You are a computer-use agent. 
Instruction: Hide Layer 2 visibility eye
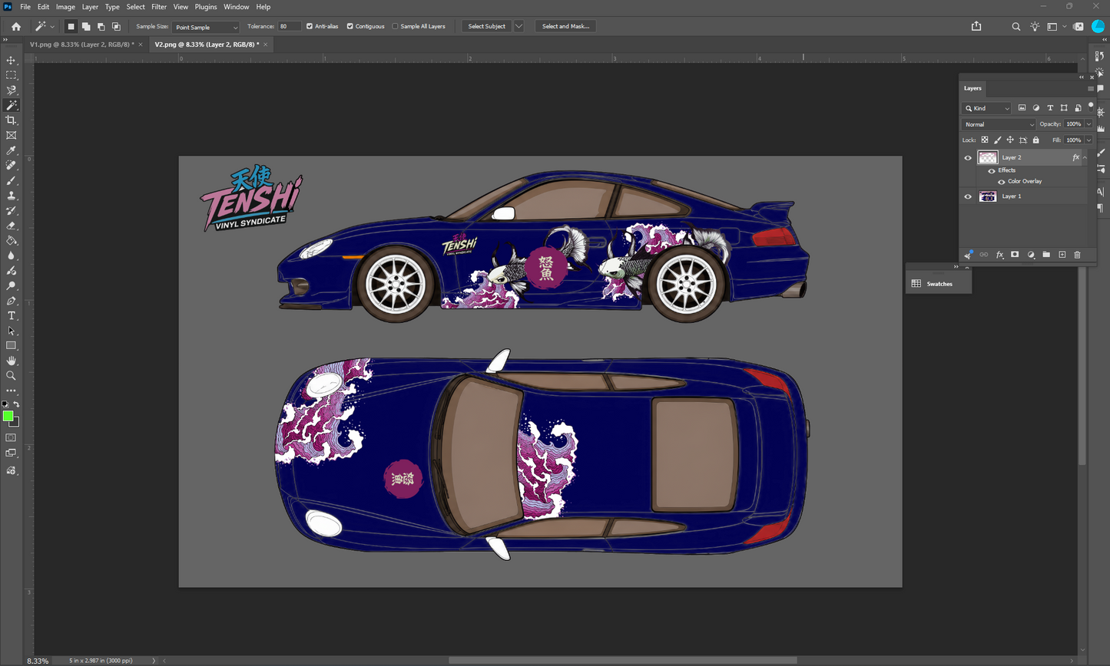click(968, 157)
